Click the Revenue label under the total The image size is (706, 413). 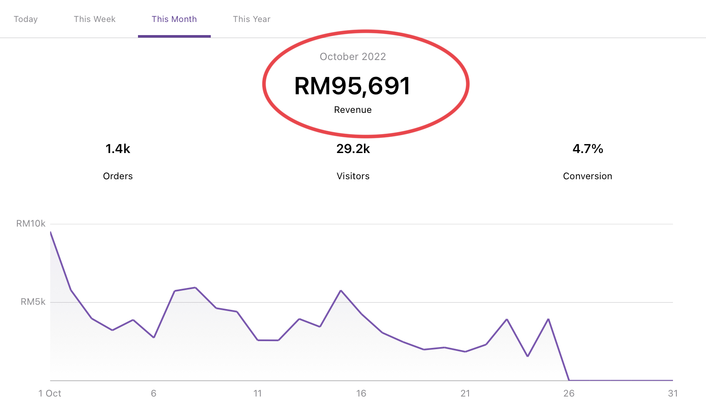pos(353,110)
